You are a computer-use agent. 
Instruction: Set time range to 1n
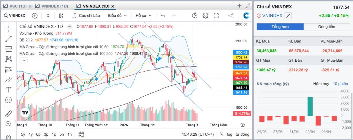pos(69,134)
